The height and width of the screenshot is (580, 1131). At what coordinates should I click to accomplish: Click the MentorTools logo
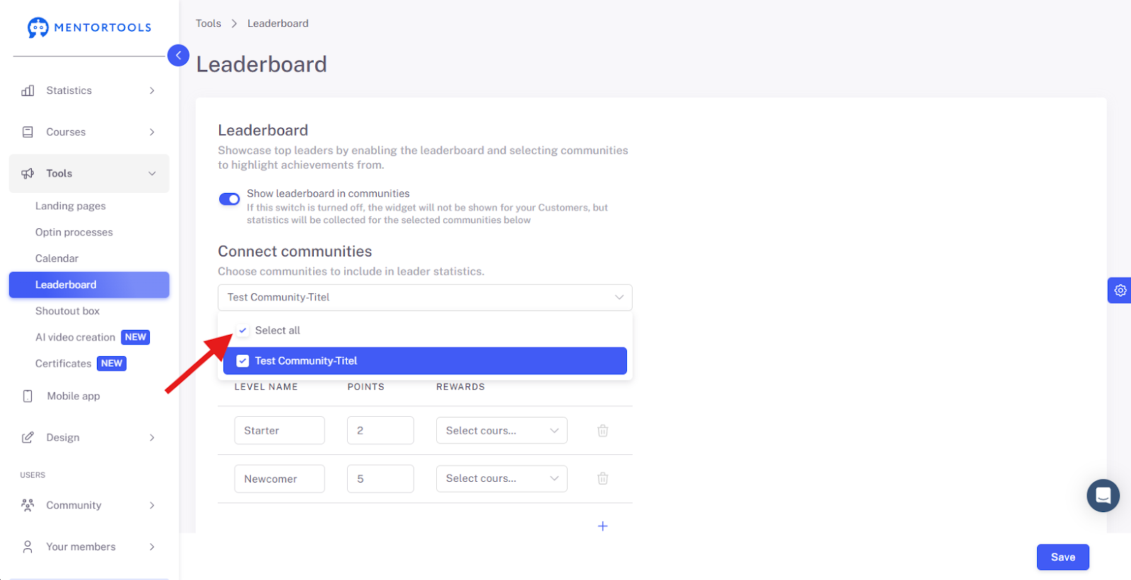[89, 28]
